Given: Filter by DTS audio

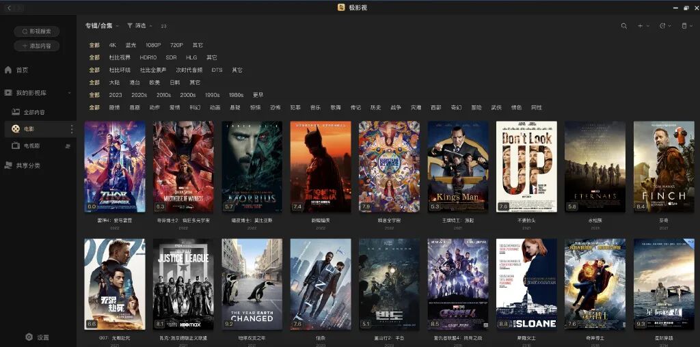Looking at the screenshot, I should [217, 70].
